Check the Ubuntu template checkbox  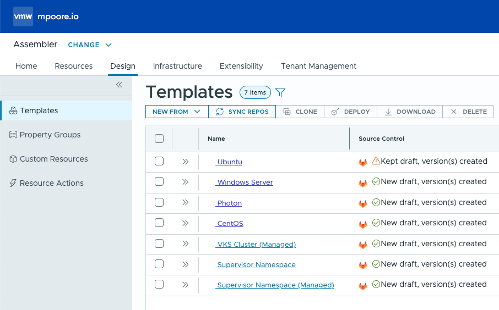[x=159, y=161]
